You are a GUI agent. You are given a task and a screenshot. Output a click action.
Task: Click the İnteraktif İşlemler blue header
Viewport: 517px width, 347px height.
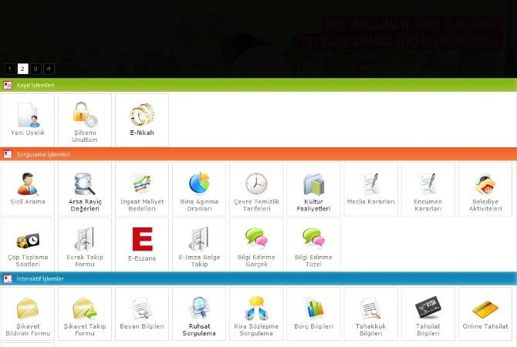pos(258,279)
